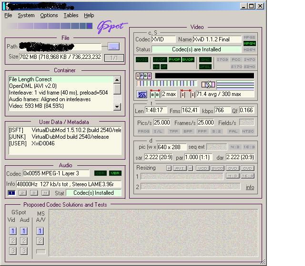Click the lit MPG4 indicator
Screen dimensions: 305x266
249,43
